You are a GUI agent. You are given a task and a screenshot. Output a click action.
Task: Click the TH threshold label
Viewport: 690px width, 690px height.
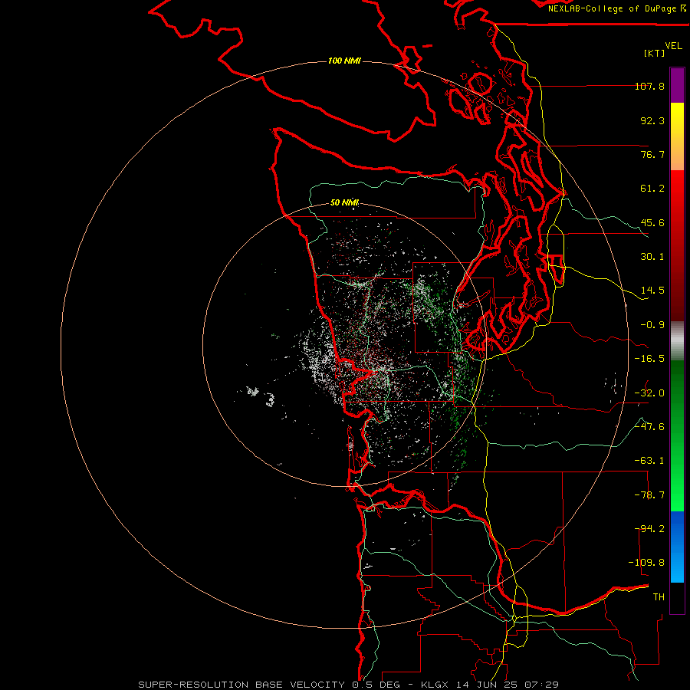click(659, 597)
